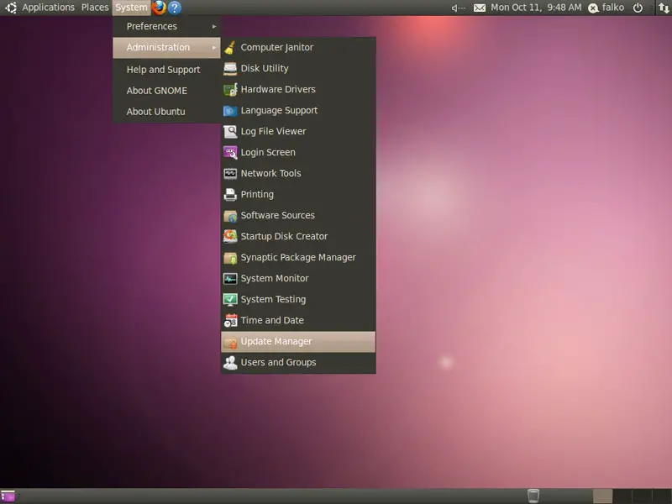The height and width of the screenshot is (504, 672).
Task: Click the Network Tools monitor icon
Action: (x=230, y=174)
